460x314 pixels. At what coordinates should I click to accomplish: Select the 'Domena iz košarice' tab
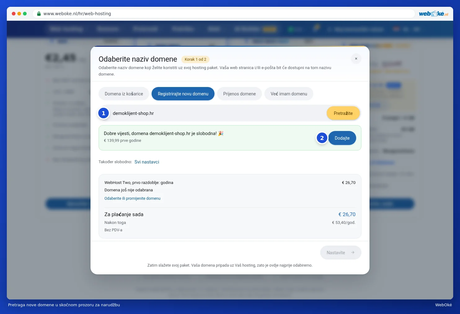[124, 94]
